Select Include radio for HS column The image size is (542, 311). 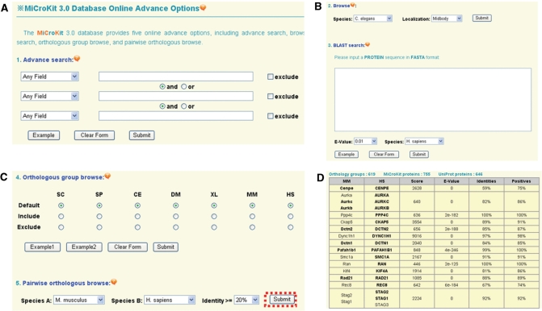290,217
